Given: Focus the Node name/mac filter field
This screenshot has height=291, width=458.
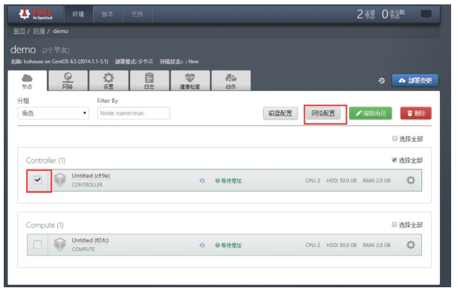Looking at the screenshot, I should (x=134, y=113).
